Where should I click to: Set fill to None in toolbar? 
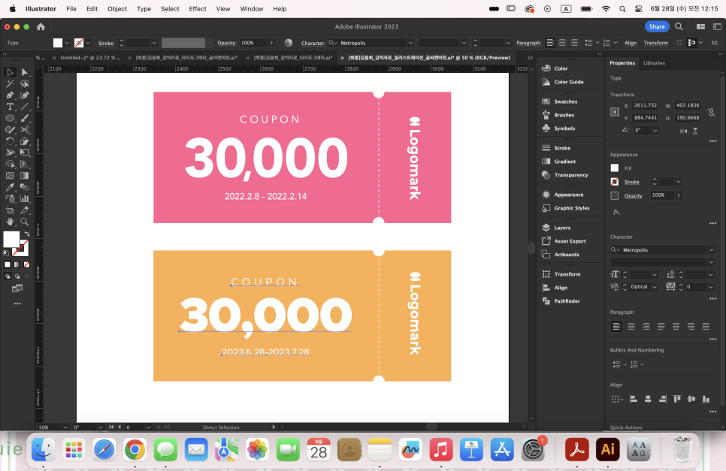(x=27, y=264)
